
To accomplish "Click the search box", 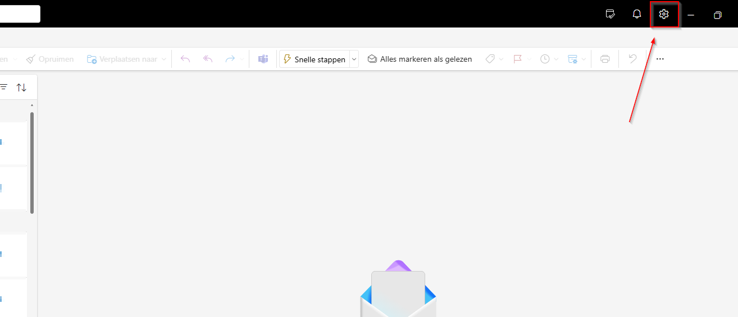I will coord(20,14).
